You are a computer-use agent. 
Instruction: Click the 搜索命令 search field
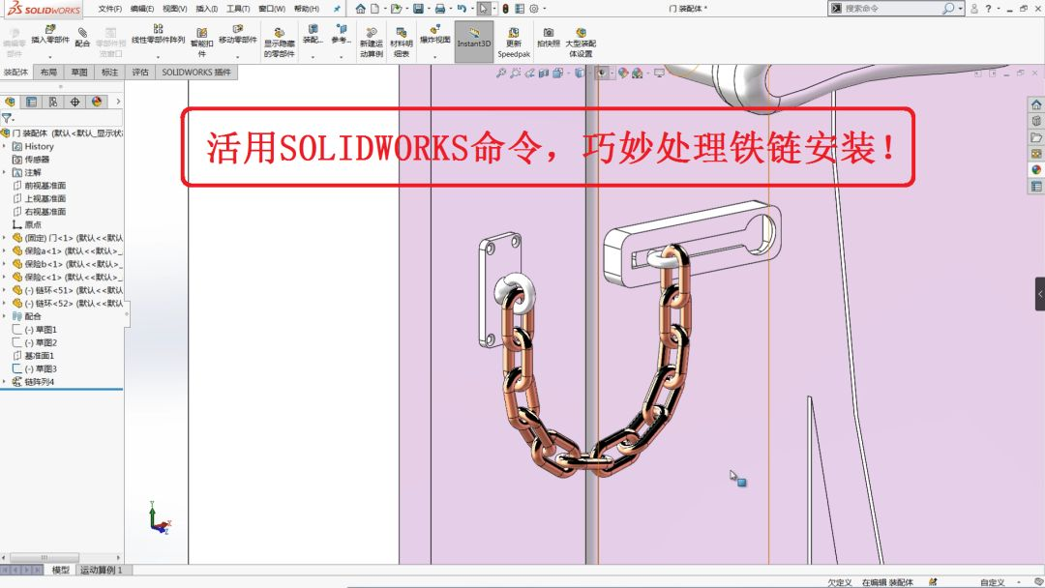tap(892, 9)
